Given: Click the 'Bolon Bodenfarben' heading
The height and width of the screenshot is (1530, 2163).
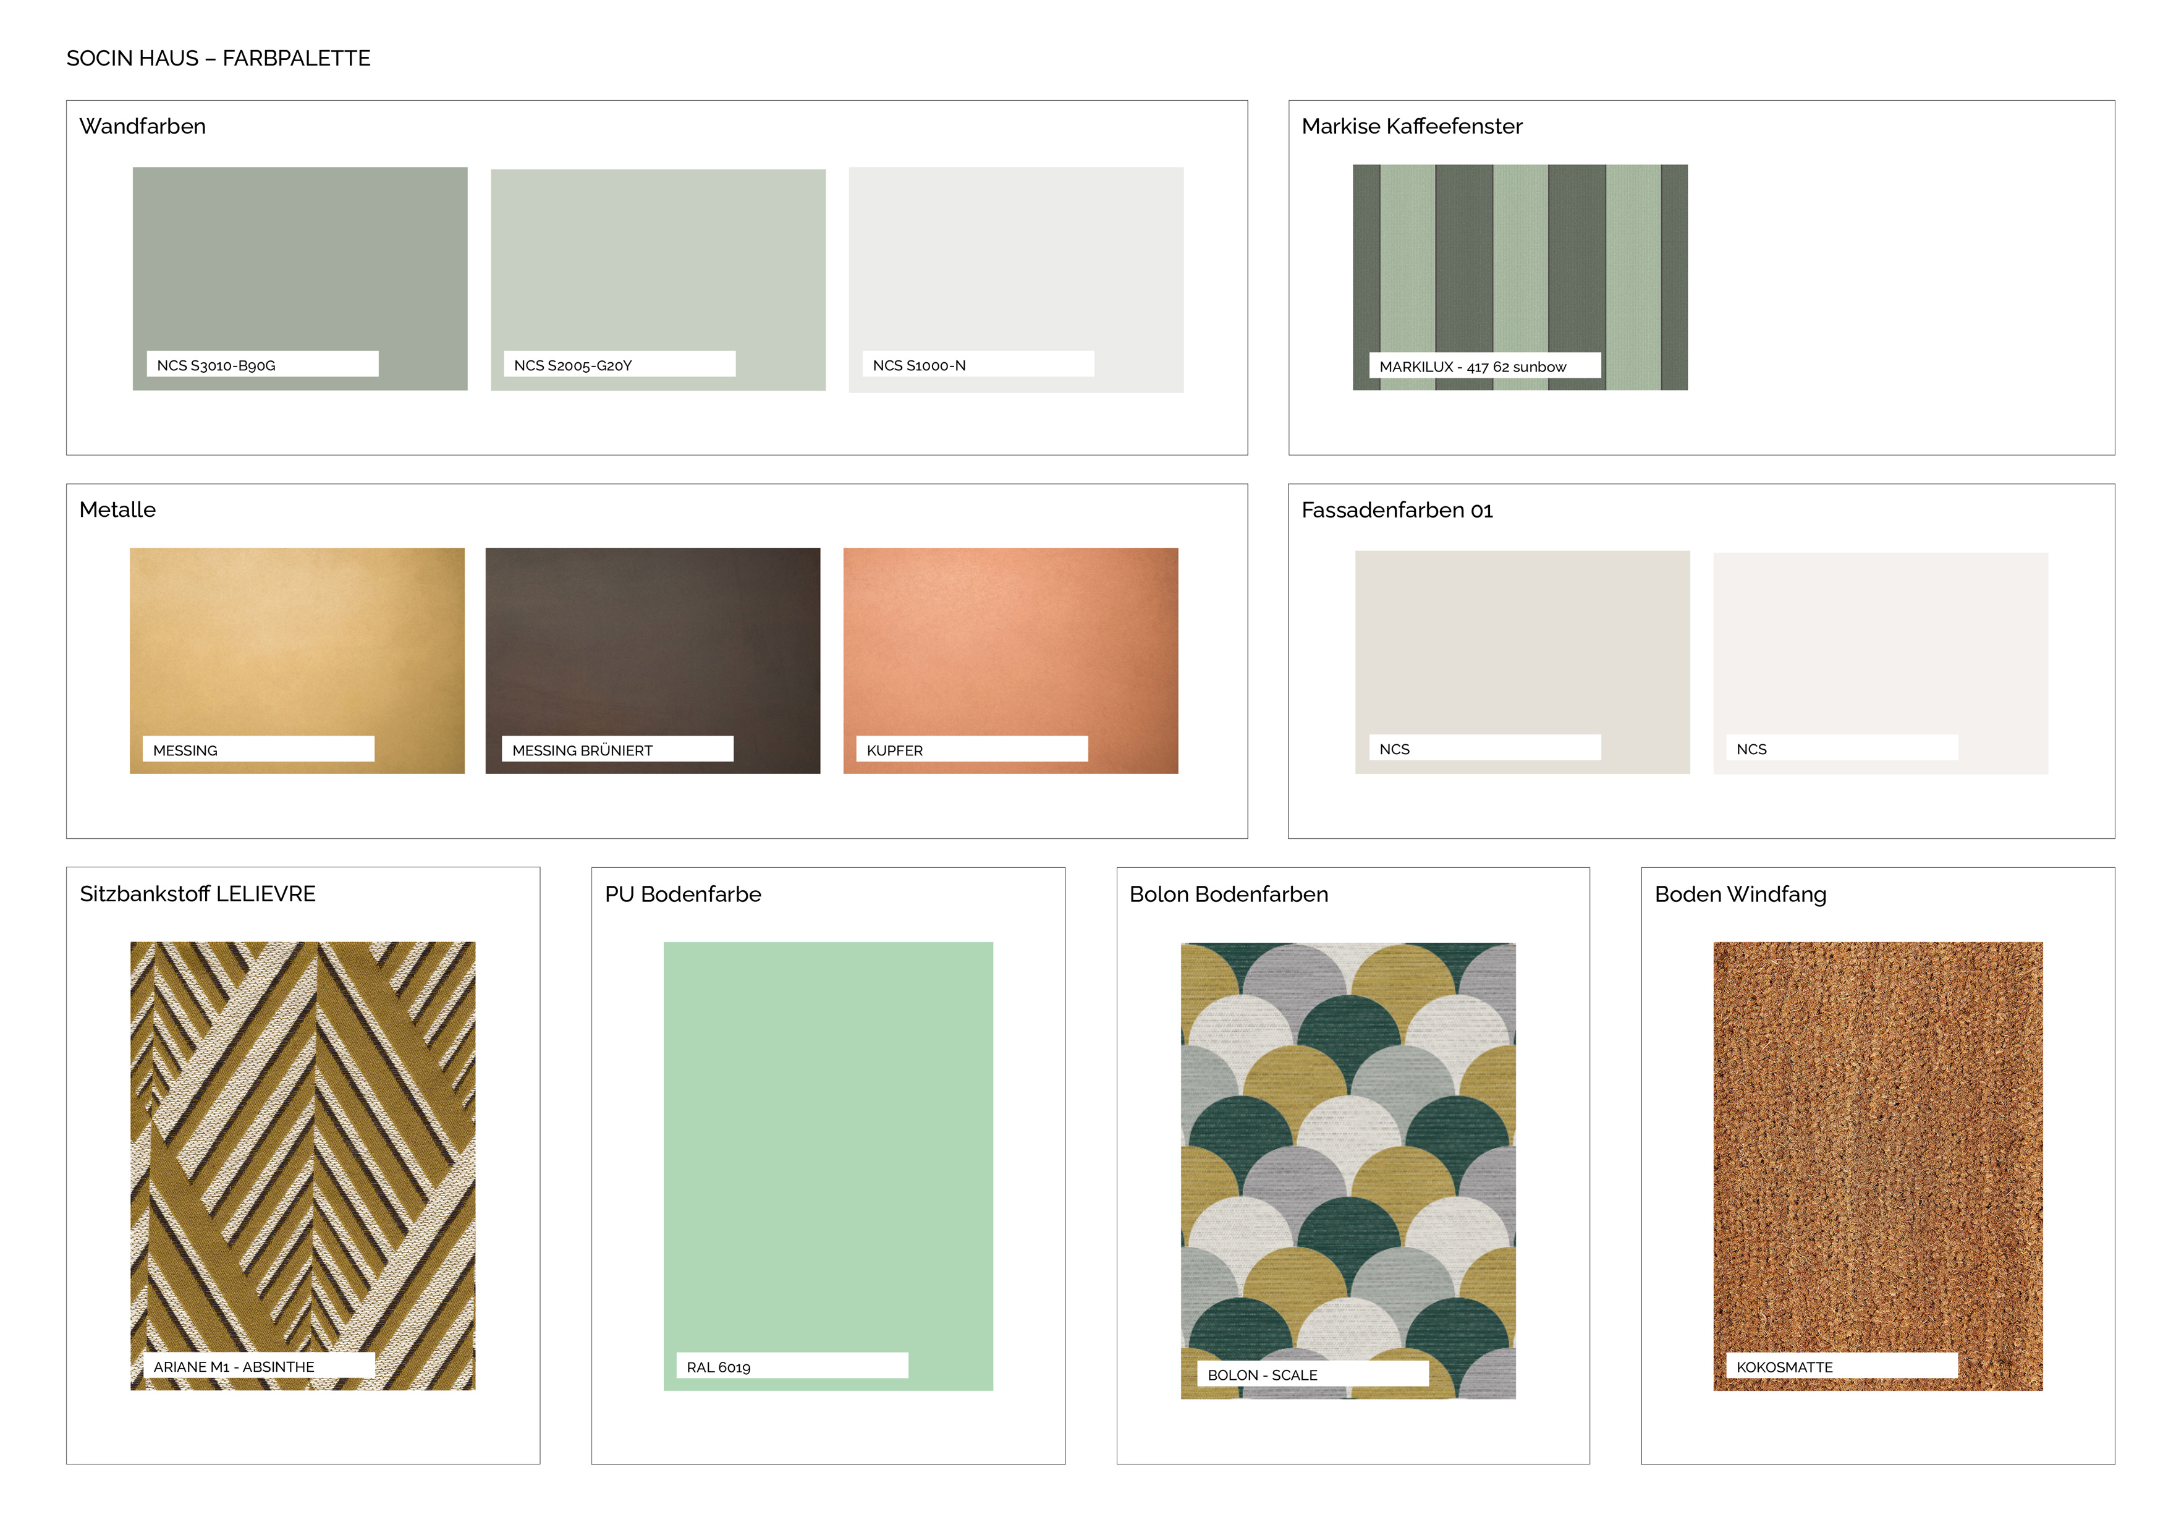Looking at the screenshot, I should (1229, 894).
